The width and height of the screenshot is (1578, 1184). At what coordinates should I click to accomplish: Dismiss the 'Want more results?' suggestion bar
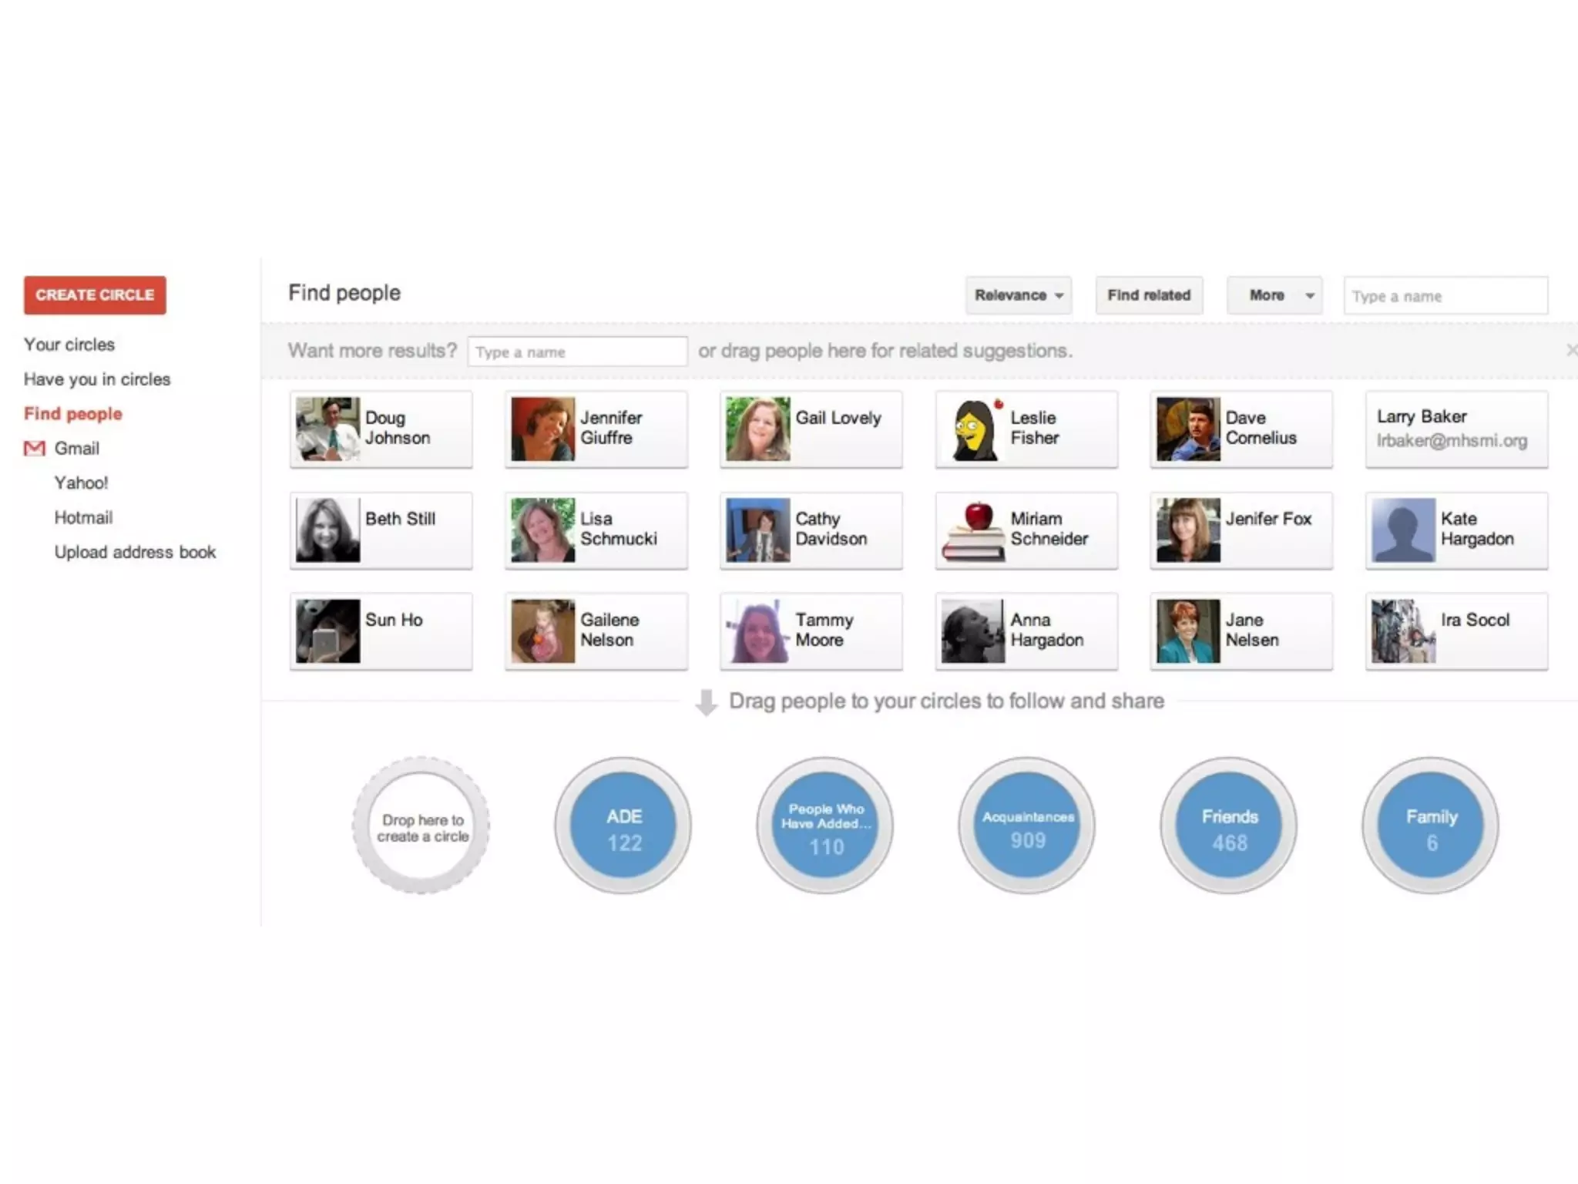(x=1570, y=351)
